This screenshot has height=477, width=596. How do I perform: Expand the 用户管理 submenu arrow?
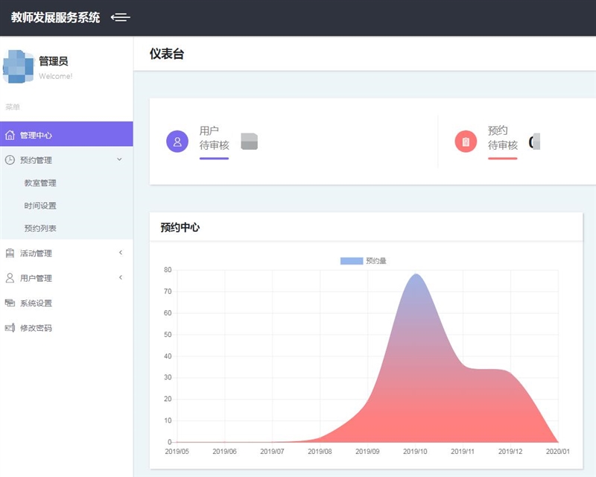click(x=120, y=277)
